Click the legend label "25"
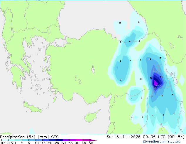Screen dimensions: 186x144 [x=57, y=143]
